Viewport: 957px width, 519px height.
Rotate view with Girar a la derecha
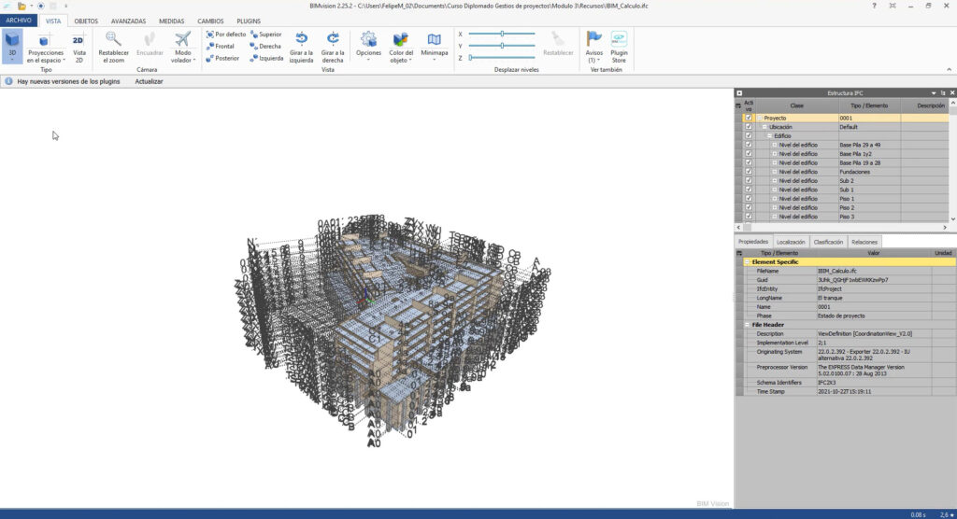(x=333, y=40)
